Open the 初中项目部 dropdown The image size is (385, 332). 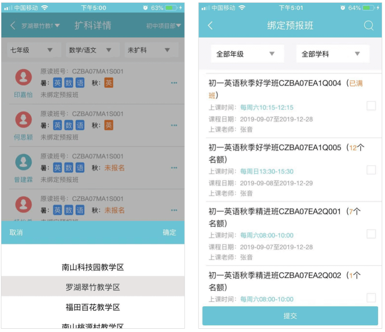click(163, 26)
